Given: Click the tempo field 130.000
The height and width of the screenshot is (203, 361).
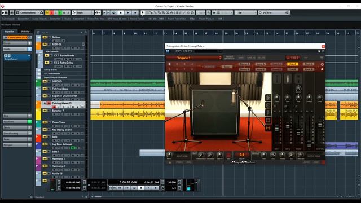Looking at the screenshot, I should (171, 182).
